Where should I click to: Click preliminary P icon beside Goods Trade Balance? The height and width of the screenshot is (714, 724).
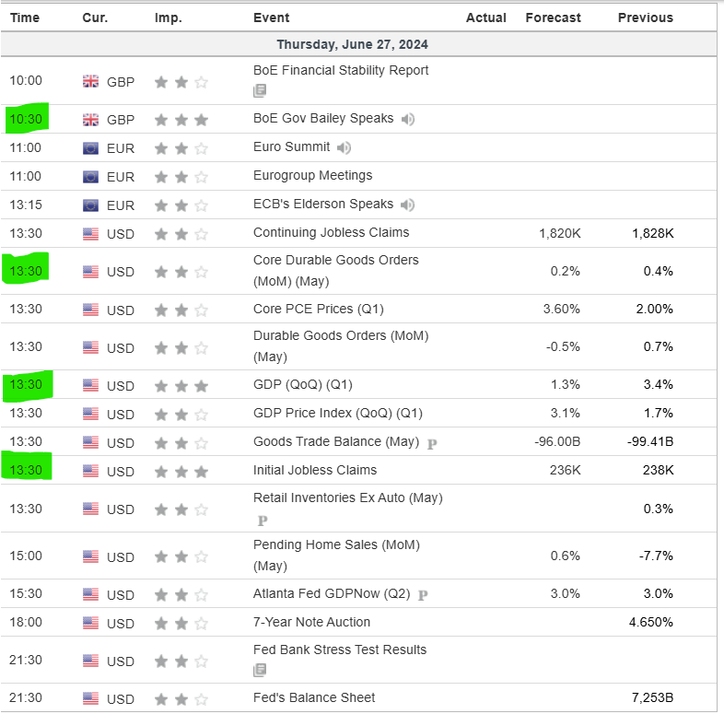(x=431, y=443)
